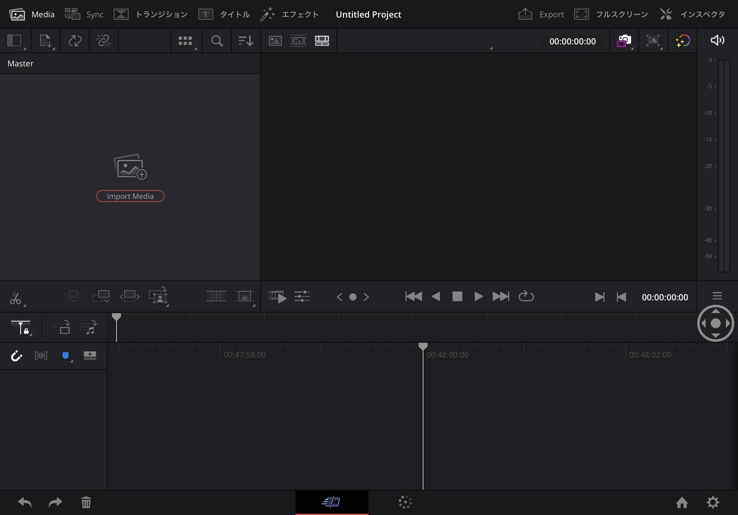Toggle timeline snapping magnet
Viewport: 738px width, 515px height.
tap(16, 356)
